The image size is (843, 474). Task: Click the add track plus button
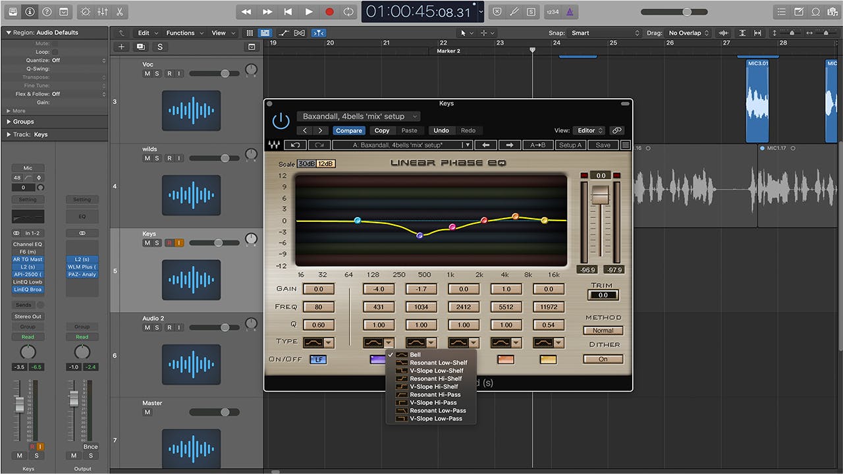pos(121,47)
